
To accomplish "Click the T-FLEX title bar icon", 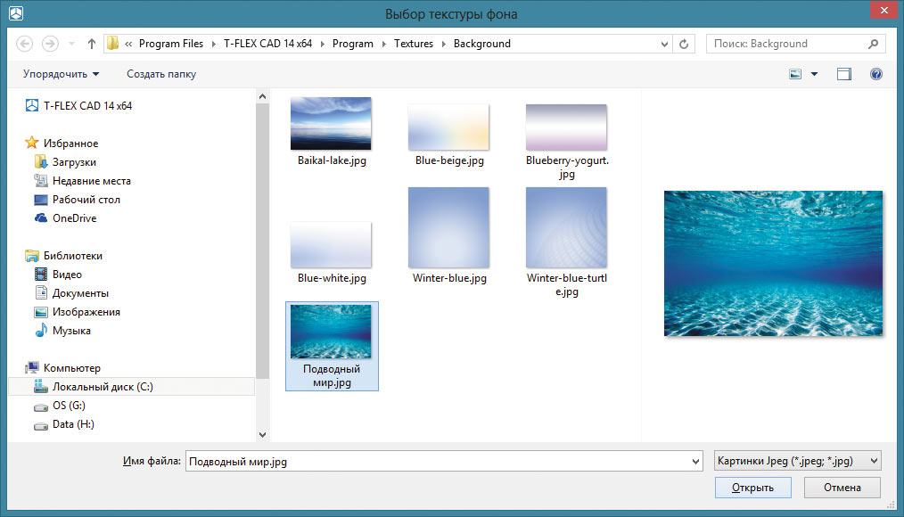I will (x=16, y=13).
